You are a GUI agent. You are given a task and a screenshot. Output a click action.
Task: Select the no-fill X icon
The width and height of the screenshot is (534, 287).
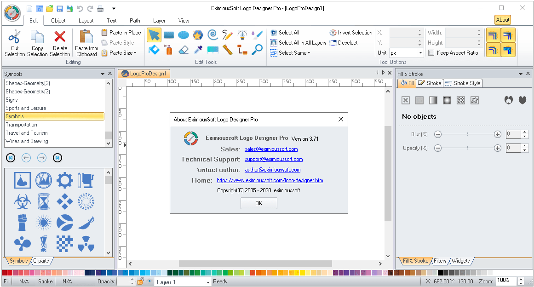[406, 100]
